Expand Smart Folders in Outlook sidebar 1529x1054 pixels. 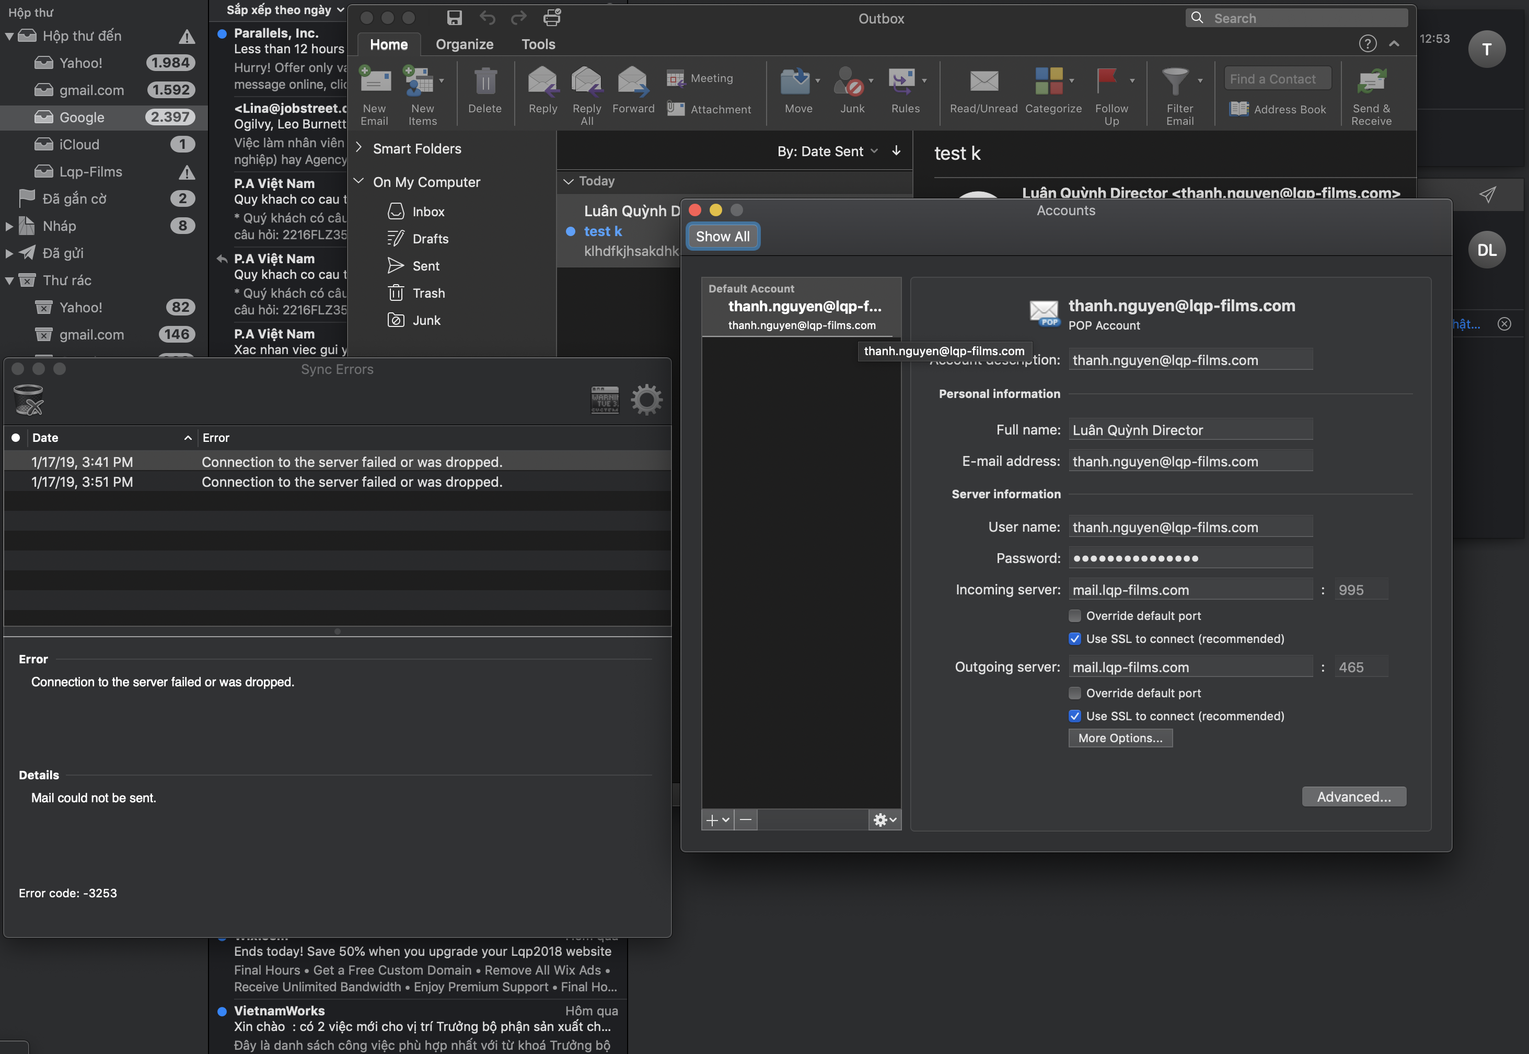point(359,148)
